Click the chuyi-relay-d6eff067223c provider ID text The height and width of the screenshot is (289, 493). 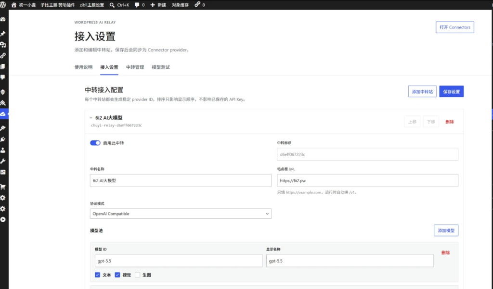pyautogui.click(x=117, y=126)
